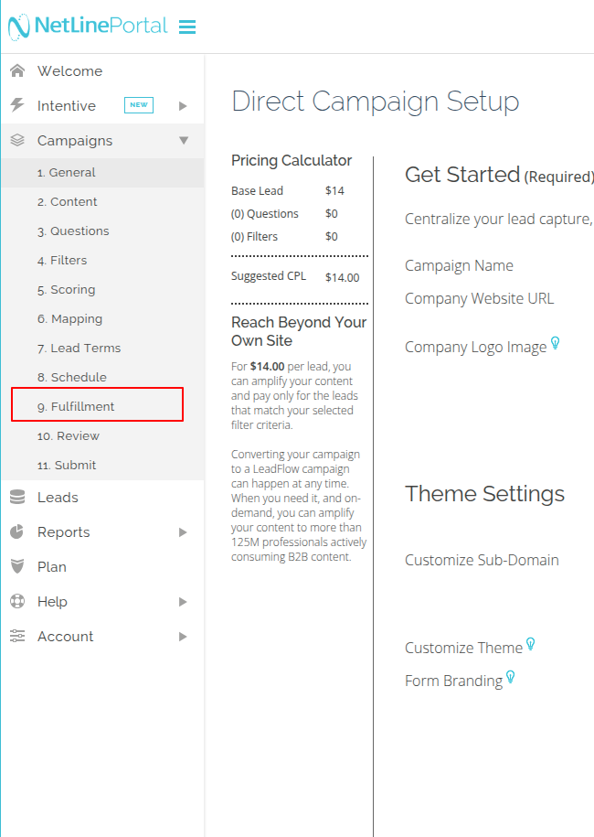Select step 4. Filters
Viewport: 594px width, 837px height.
point(62,261)
